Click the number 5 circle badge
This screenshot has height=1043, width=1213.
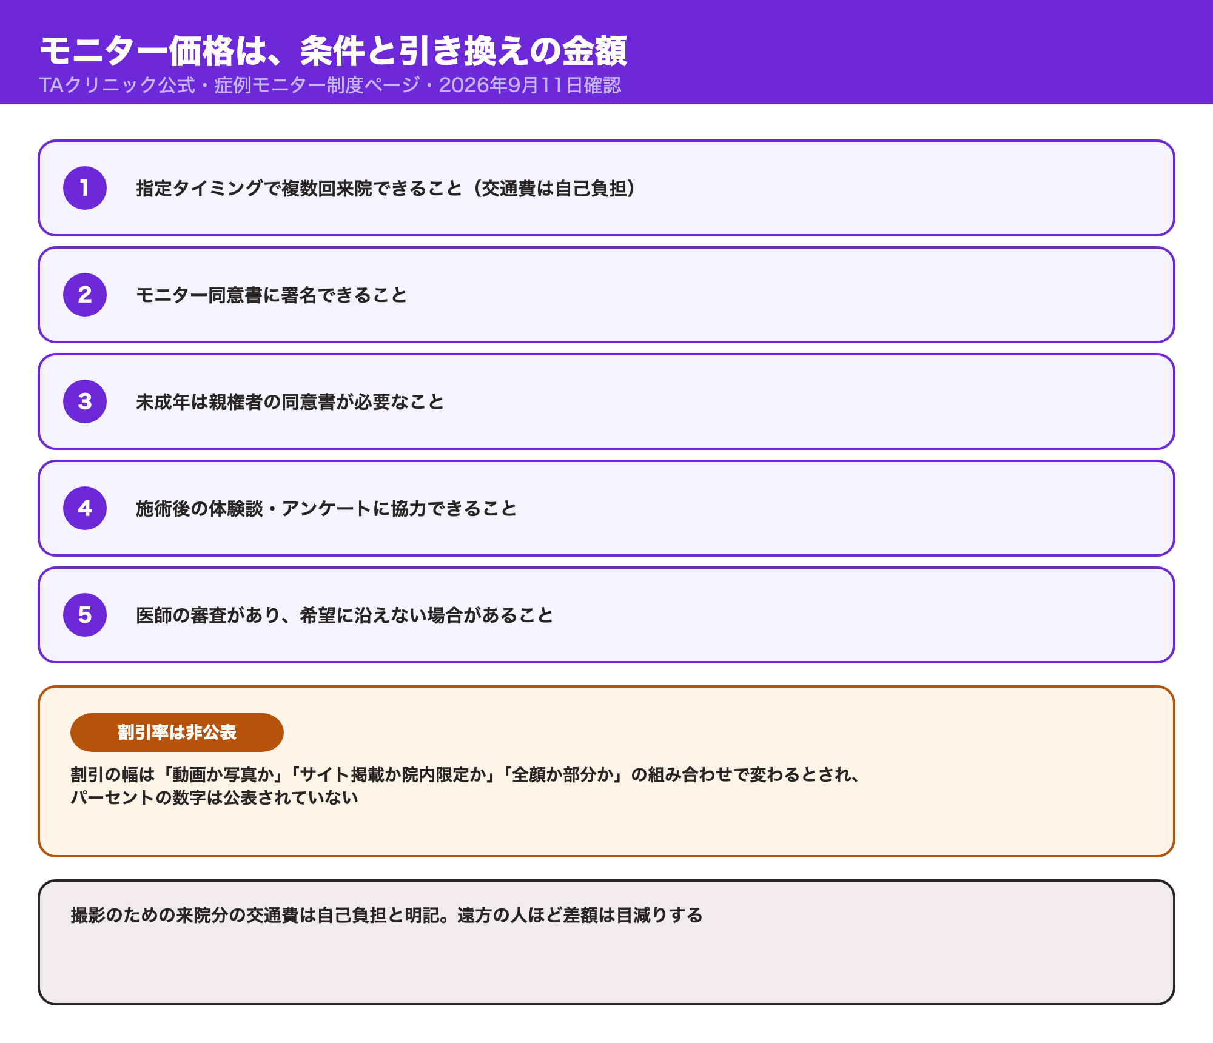click(85, 615)
